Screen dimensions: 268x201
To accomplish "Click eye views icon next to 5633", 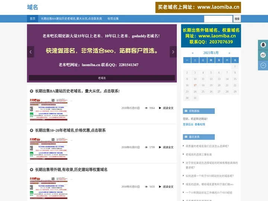I will (146, 186).
